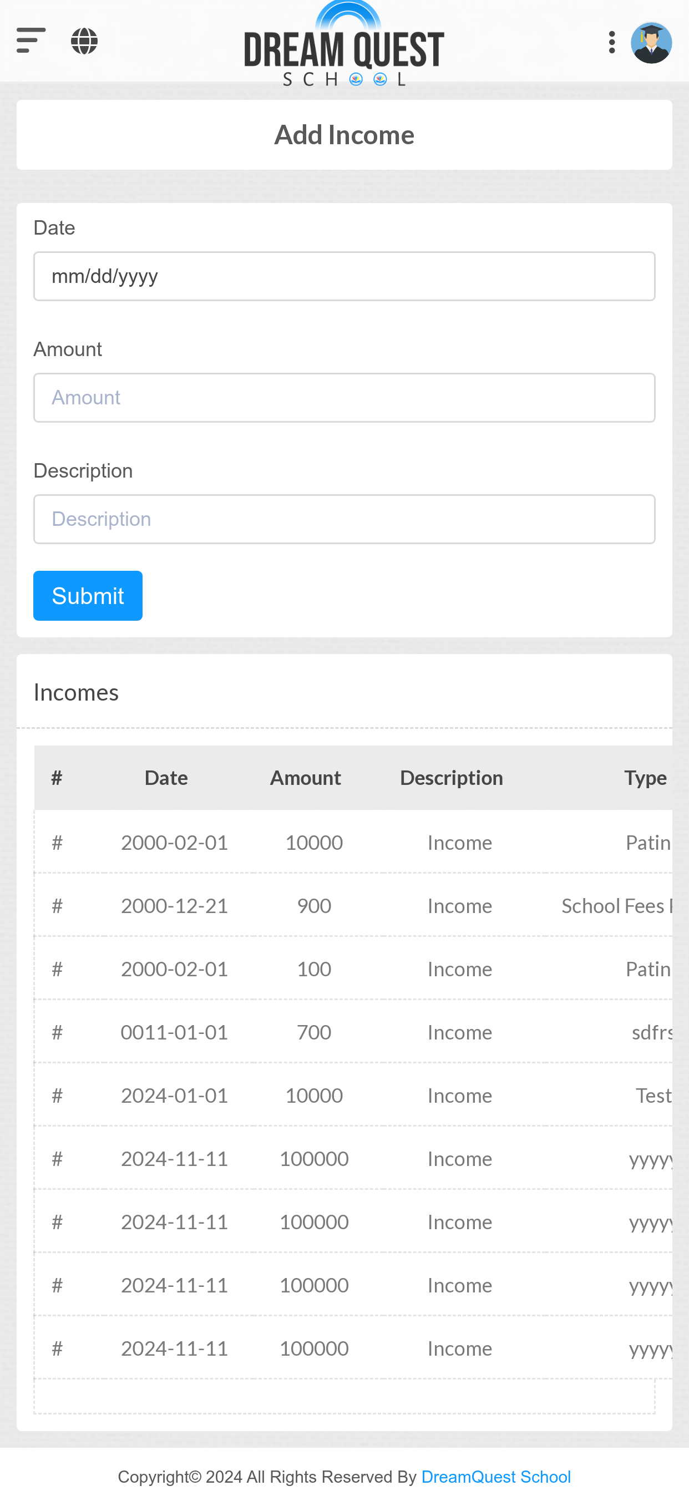Sort by the Date column header
Screen dimensions: 689x1506
point(166,778)
